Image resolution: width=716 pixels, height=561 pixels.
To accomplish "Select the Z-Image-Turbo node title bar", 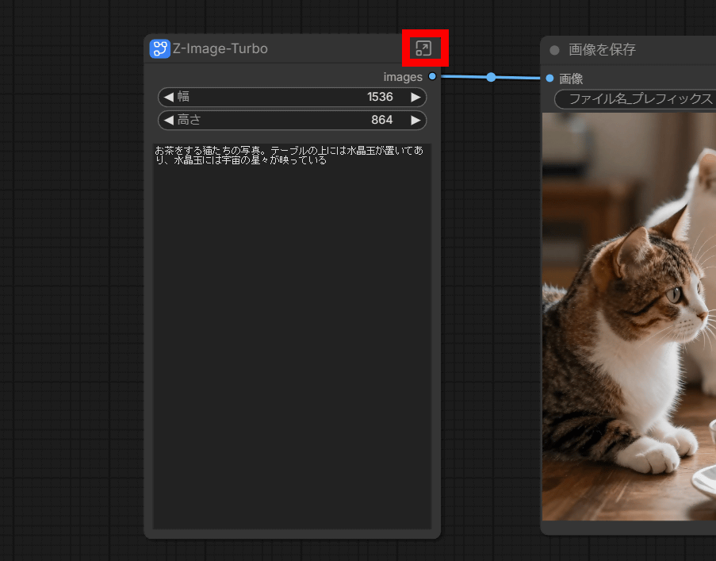I will click(317, 48).
